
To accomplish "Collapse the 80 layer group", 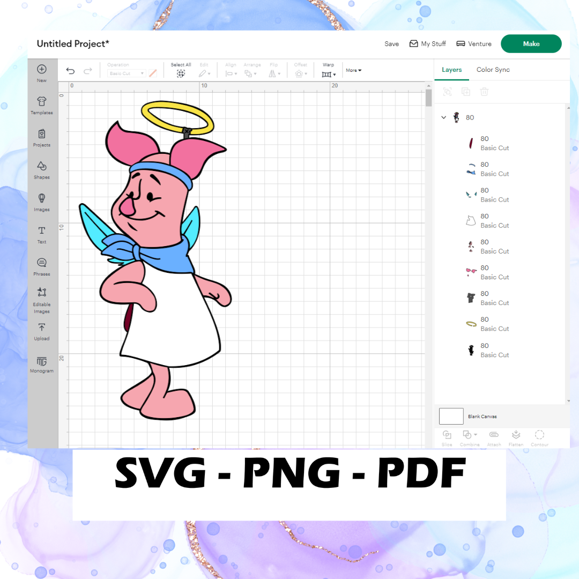I will pyautogui.click(x=443, y=117).
